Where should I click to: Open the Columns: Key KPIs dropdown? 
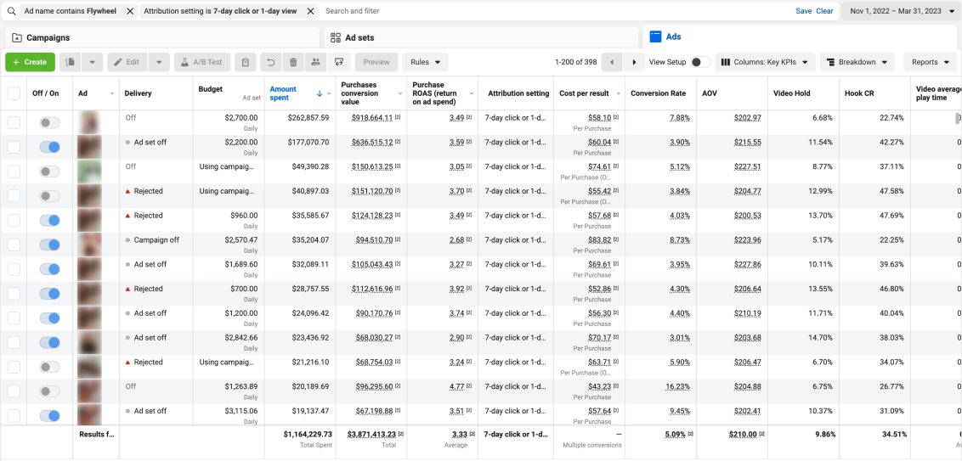(x=765, y=62)
